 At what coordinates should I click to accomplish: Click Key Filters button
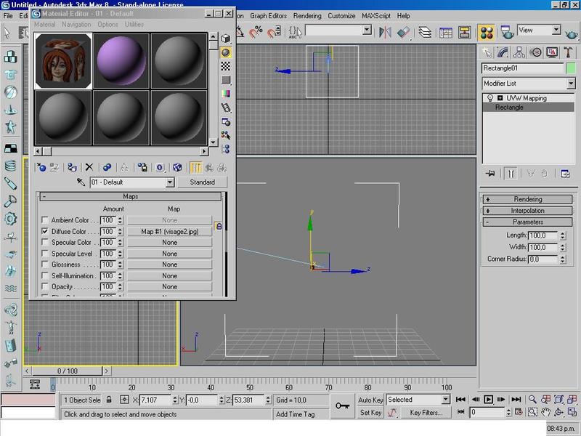click(x=426, y=412)
